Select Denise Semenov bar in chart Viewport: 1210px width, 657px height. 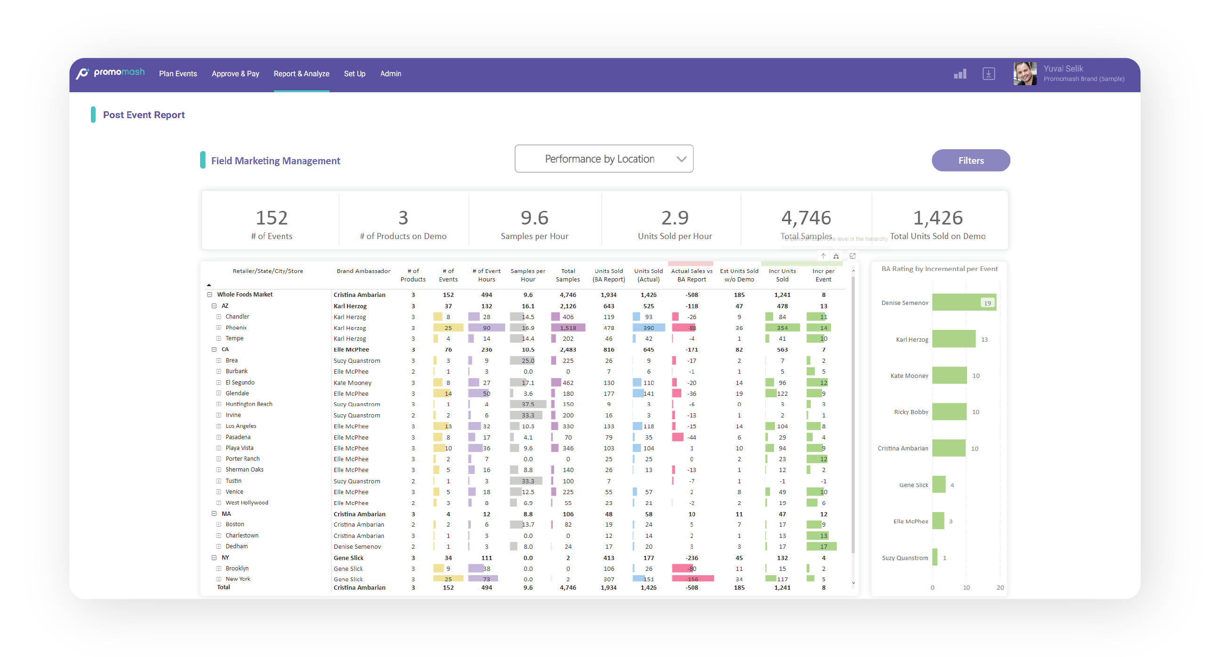coord(964,303)
